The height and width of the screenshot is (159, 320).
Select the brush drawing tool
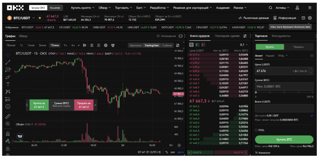click(8, 77)
